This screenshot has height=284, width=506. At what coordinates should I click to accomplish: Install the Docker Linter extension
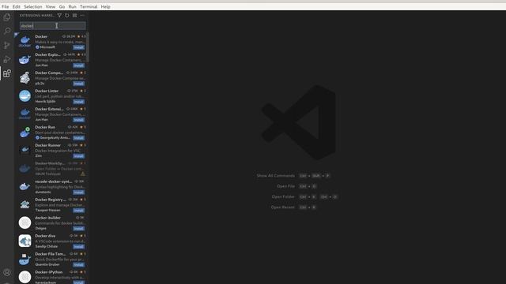tap(78, 102)
